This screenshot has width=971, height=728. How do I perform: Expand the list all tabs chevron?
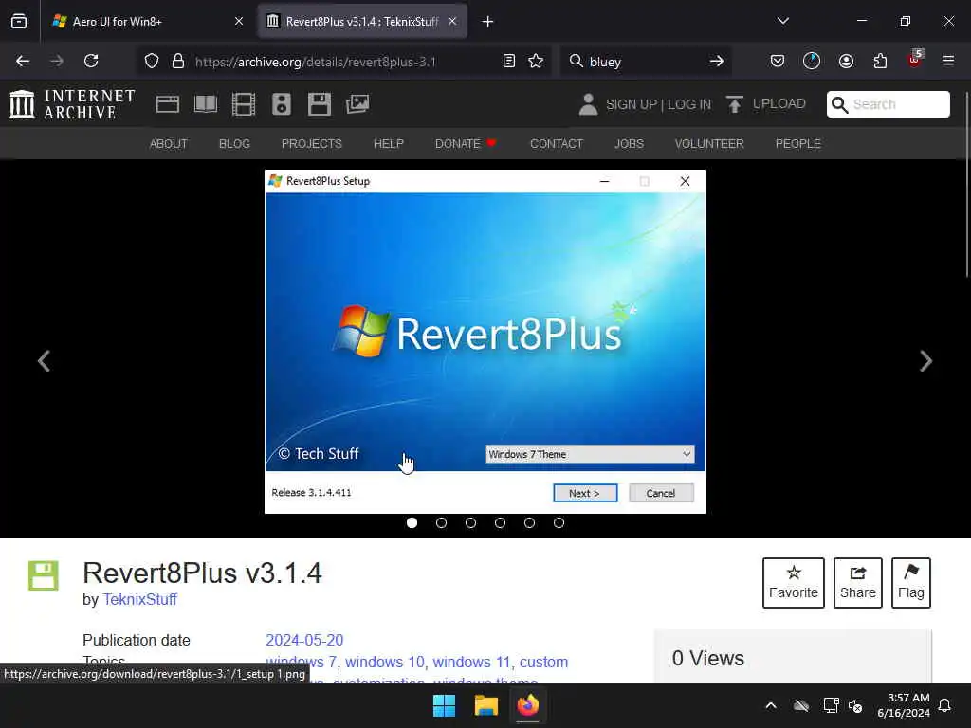(782, 22)
